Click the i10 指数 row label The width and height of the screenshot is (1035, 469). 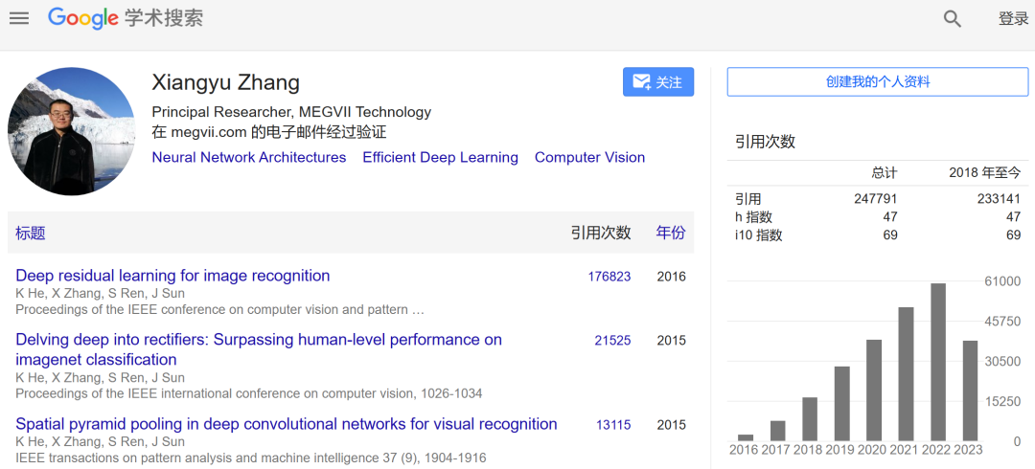point(758,234)
